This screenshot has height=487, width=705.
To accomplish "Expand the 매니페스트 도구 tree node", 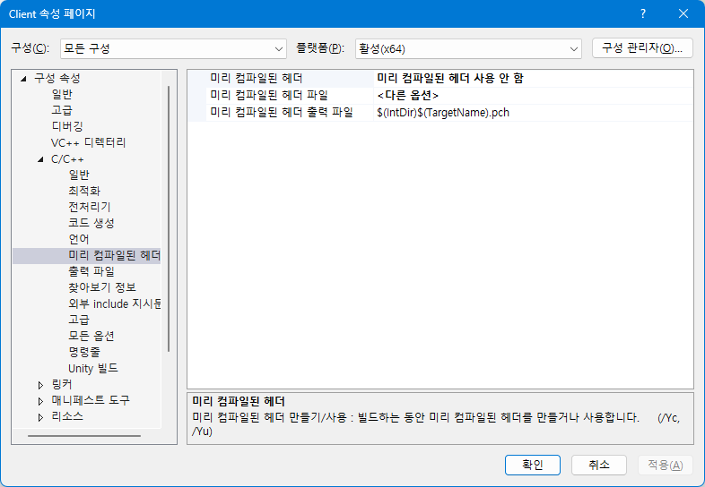I will [40, 401].
